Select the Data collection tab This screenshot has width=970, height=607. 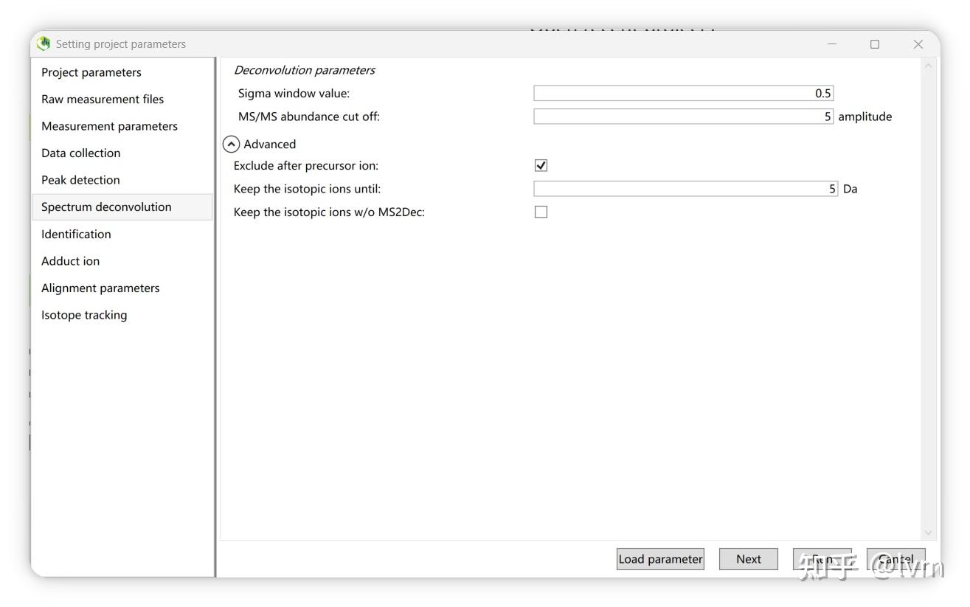click(x=80, y=153)
